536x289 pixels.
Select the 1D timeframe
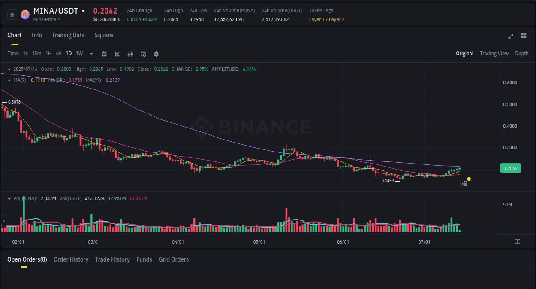(x=69, y=54)
